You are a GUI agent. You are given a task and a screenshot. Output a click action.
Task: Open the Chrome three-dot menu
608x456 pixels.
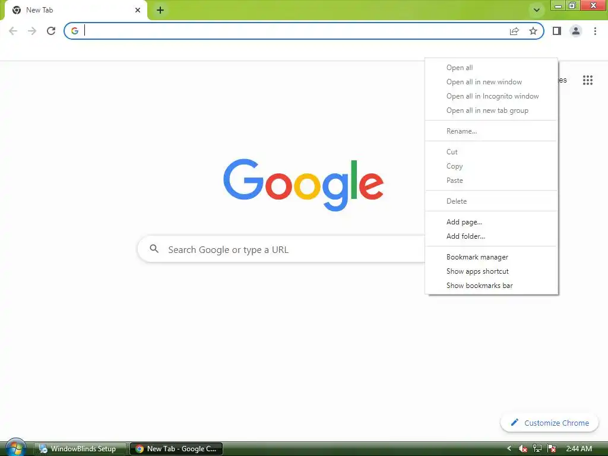pos(595,31)
